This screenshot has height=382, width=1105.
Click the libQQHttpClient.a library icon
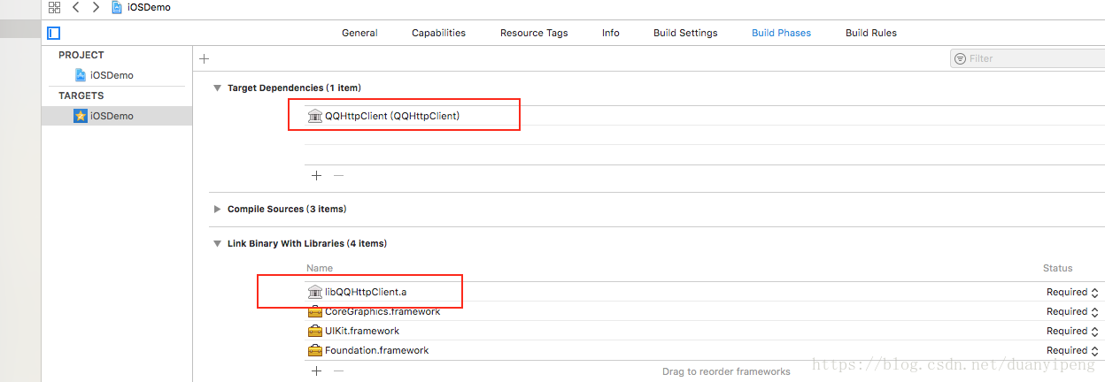pos(315,292)
